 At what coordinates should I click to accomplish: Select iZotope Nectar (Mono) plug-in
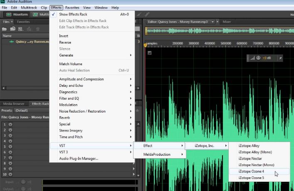pos(259,165)
